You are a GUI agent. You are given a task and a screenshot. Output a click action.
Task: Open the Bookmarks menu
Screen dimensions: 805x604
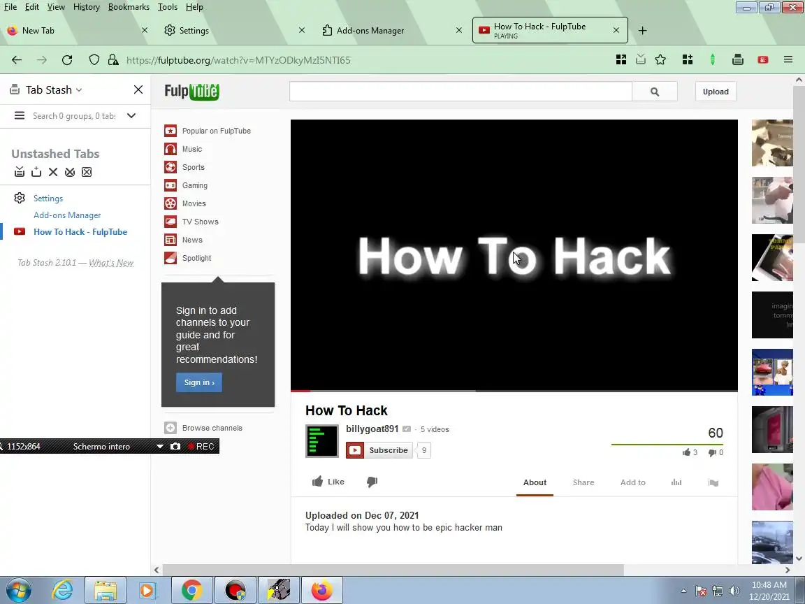pyautogui.click(x=129, y=7)
